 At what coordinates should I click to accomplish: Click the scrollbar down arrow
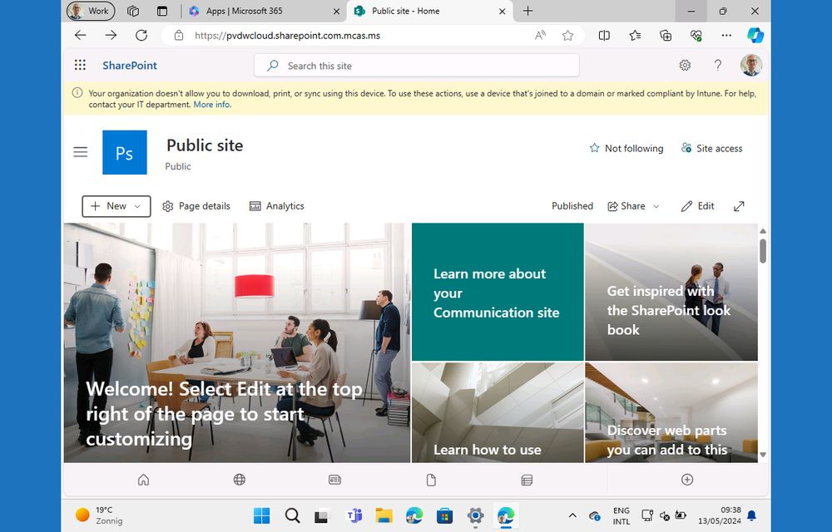point(762,455)
